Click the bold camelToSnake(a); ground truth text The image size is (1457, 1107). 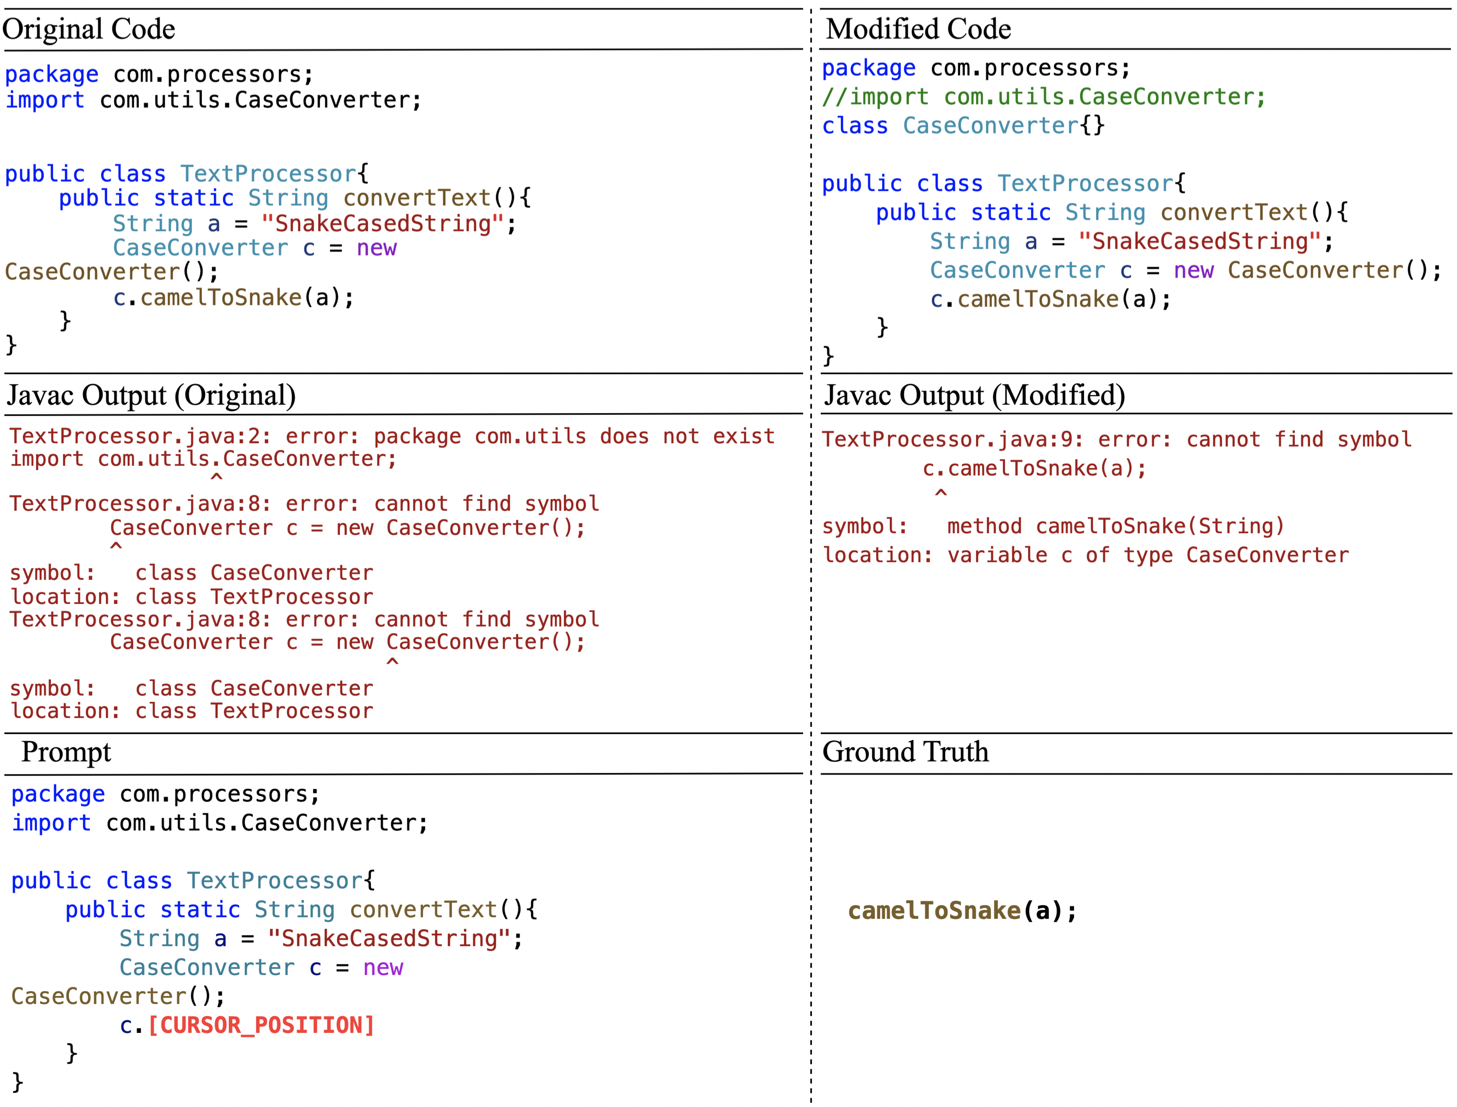pyautogui.click(x=962, y=911)
